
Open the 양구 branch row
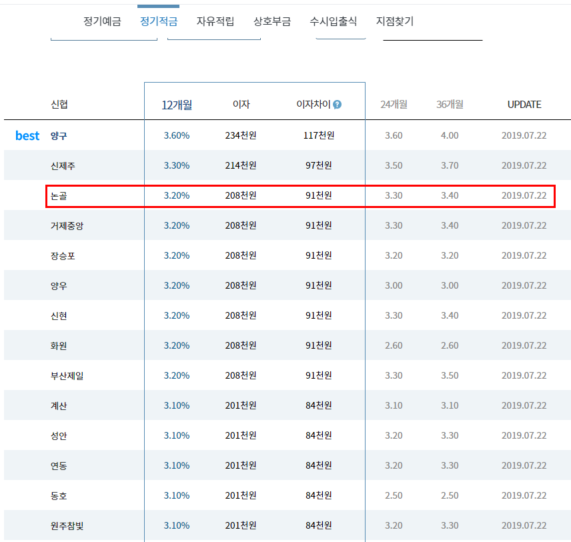(288, 135)
